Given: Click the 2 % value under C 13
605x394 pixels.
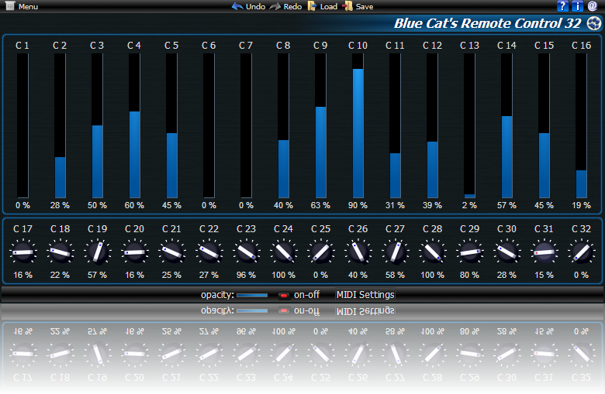Looking at the screenshot, I should pos(469,205).
